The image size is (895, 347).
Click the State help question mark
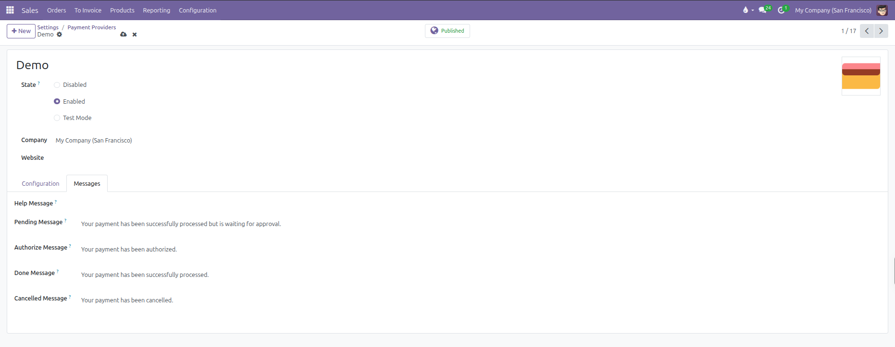pos(39,83)
